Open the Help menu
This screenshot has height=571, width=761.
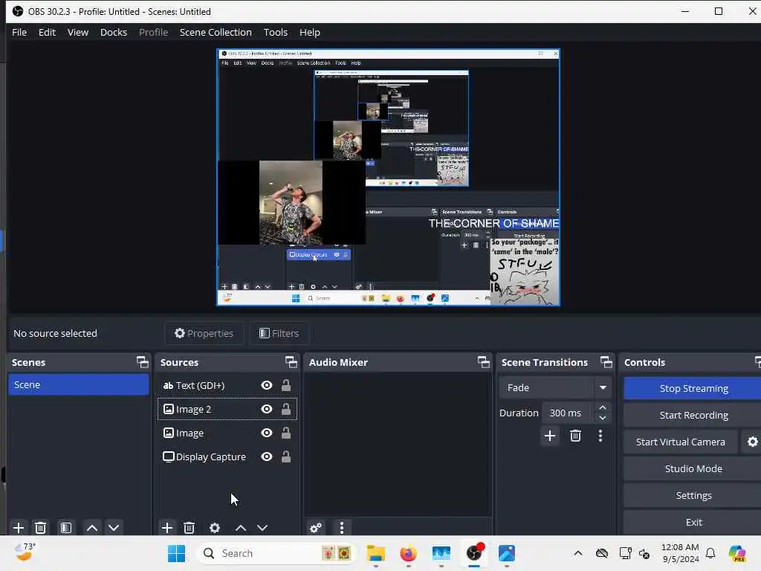[x=310, y=32]
